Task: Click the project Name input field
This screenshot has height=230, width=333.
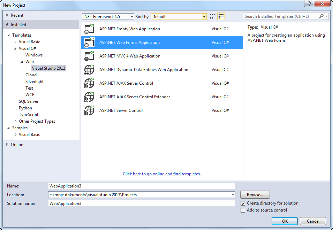Action: (x=142, y=186)
